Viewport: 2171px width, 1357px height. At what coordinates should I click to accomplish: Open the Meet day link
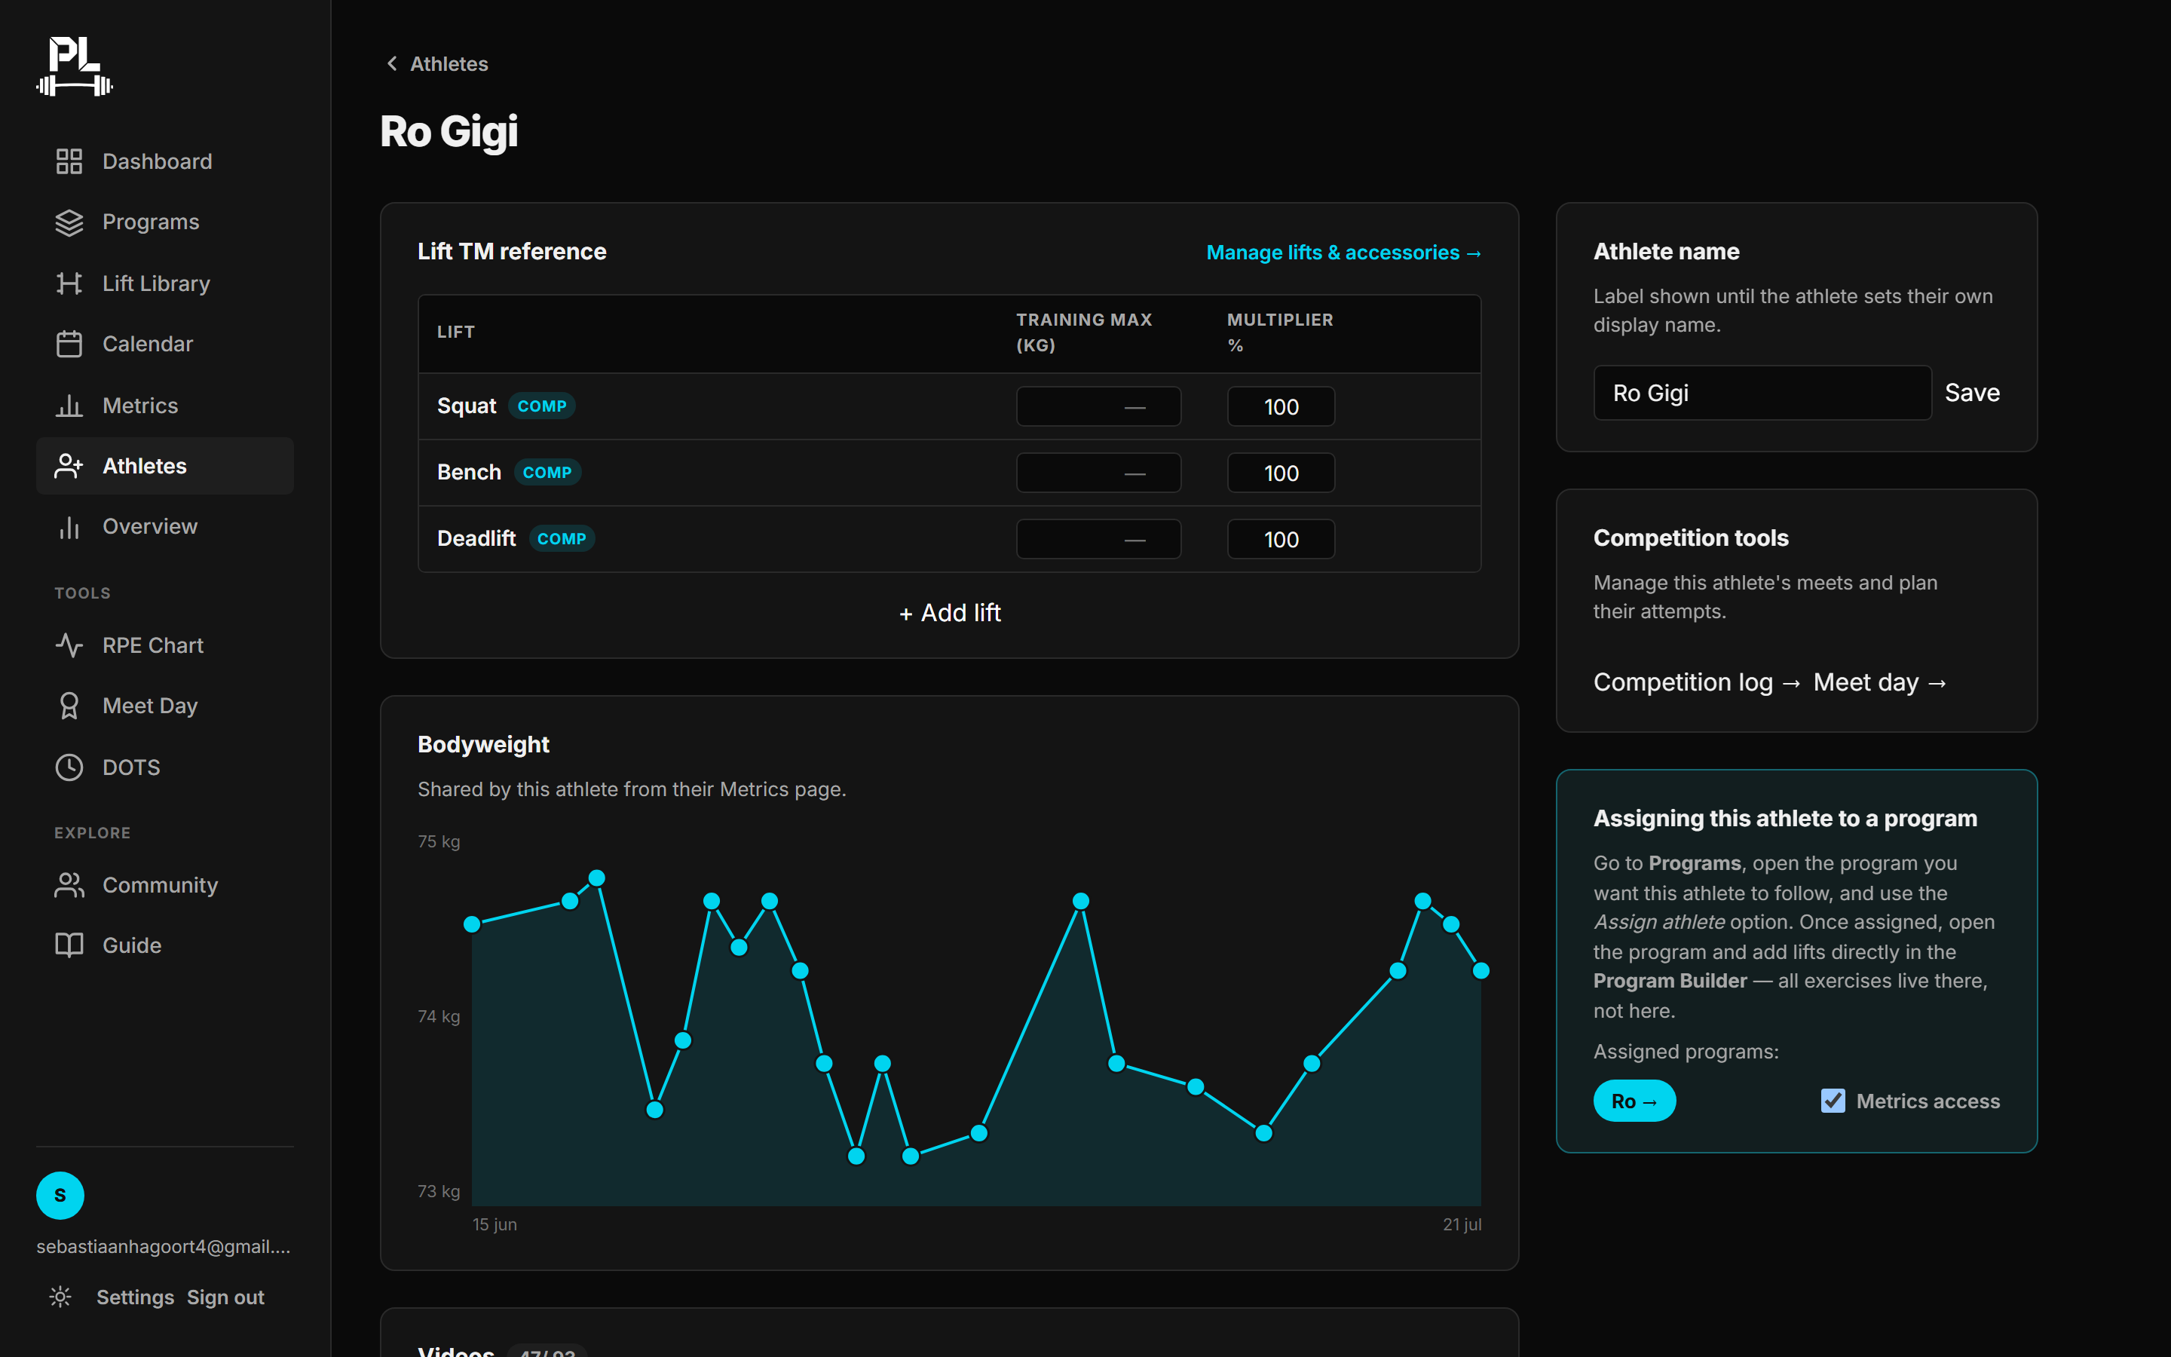pyautogui.click(x=1879, y=683)
